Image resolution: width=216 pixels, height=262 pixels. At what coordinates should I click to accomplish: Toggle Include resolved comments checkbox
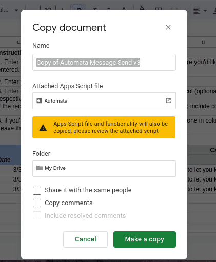pos(37,215)
